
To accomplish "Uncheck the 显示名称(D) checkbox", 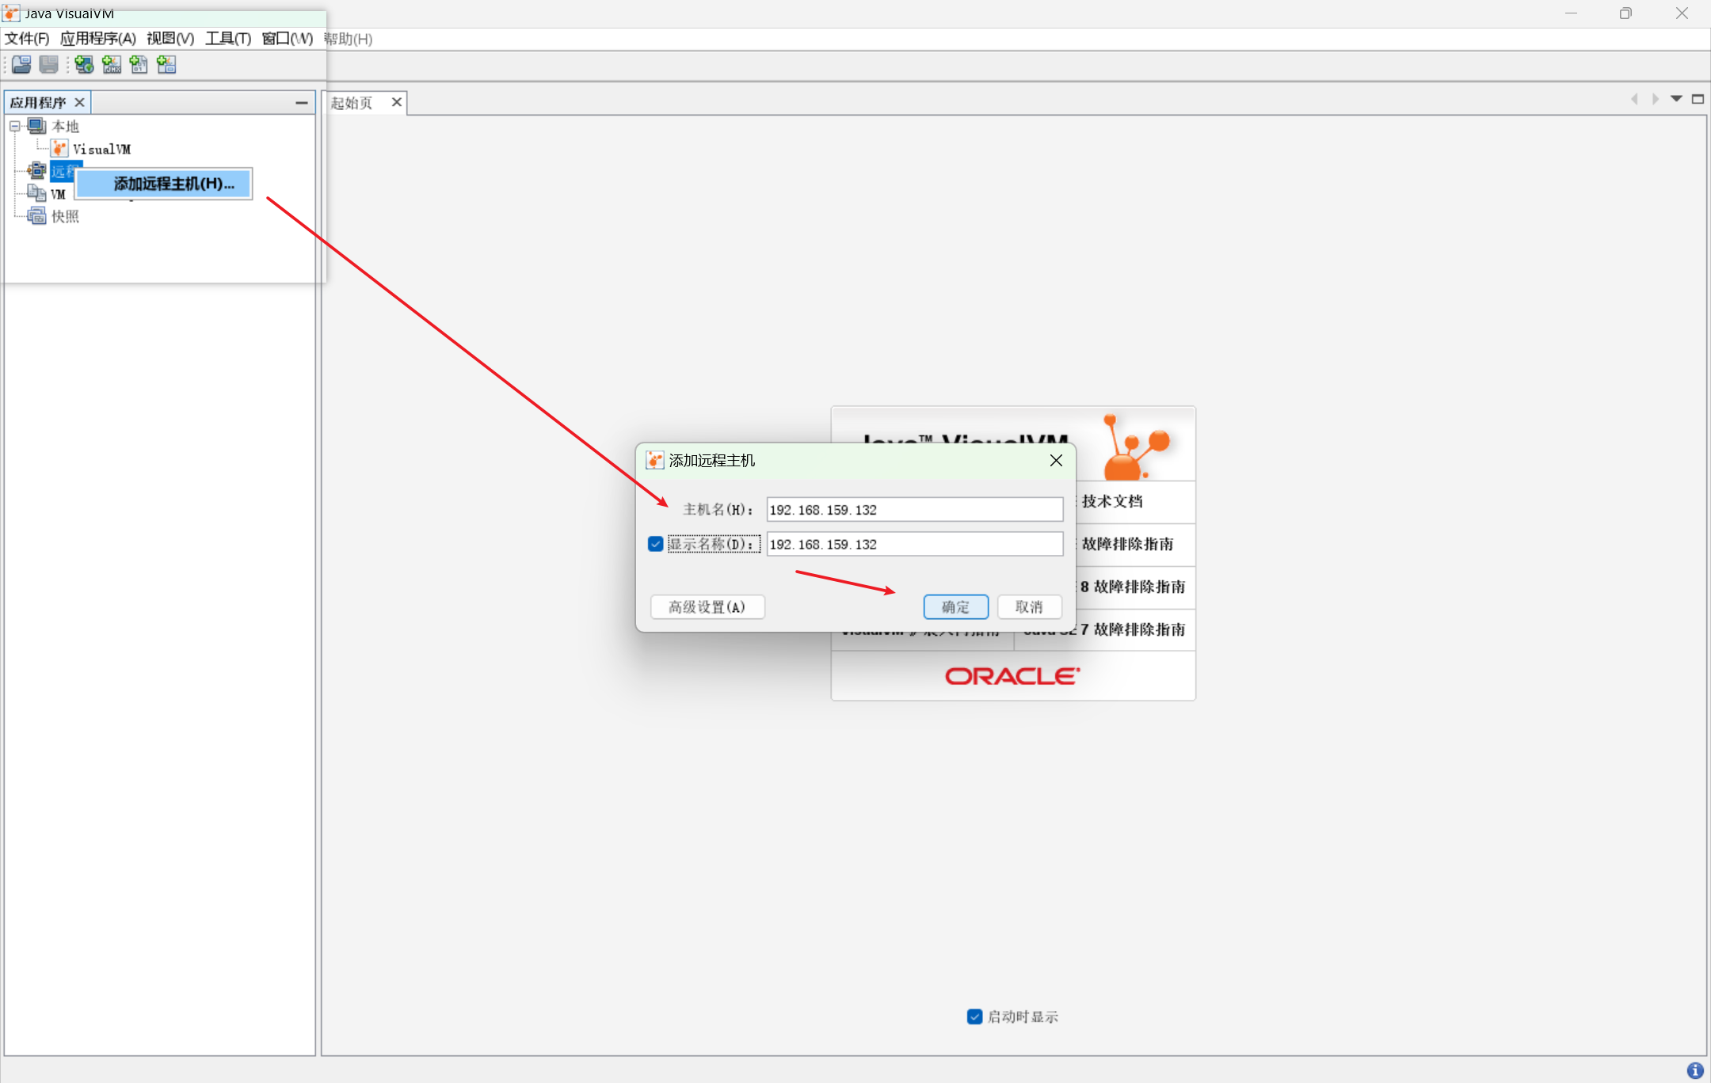I will 655,544.
